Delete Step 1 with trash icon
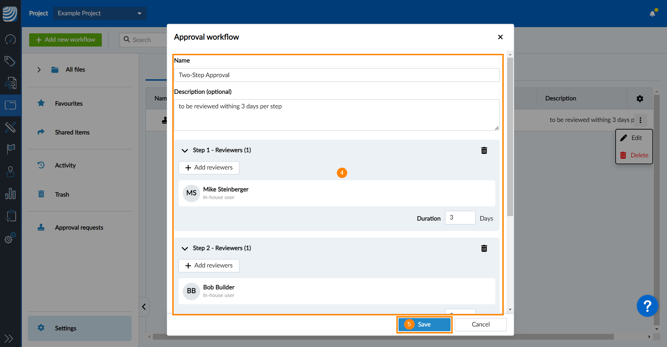This screenshot has width=667, height=347. click(484, 150)
